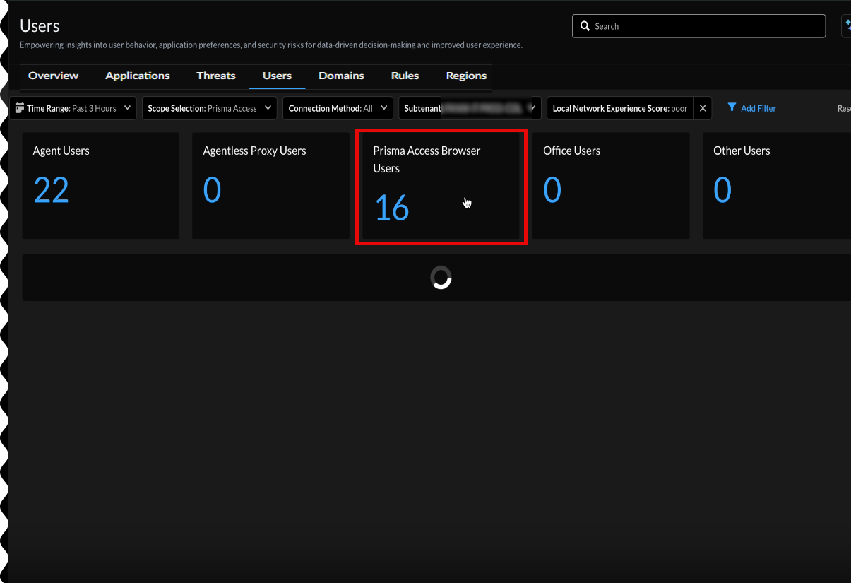This screenshot has width=851, height=583.
Task: Expand the Scope Selection dropdown
Action: point(210,108)
